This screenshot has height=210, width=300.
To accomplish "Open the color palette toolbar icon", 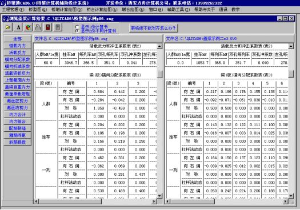I will pyautogui.click(x=28, y=27).
